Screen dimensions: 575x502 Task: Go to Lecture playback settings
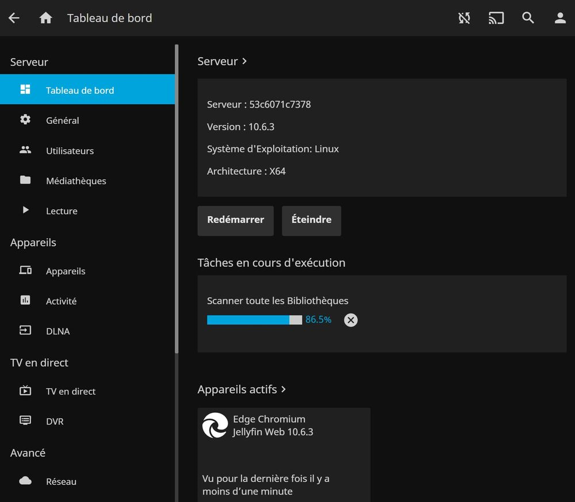pos(62,211)
